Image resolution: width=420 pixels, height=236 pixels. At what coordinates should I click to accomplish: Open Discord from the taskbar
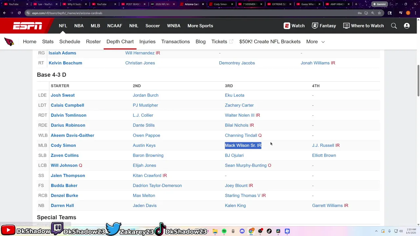click(242, 231)
